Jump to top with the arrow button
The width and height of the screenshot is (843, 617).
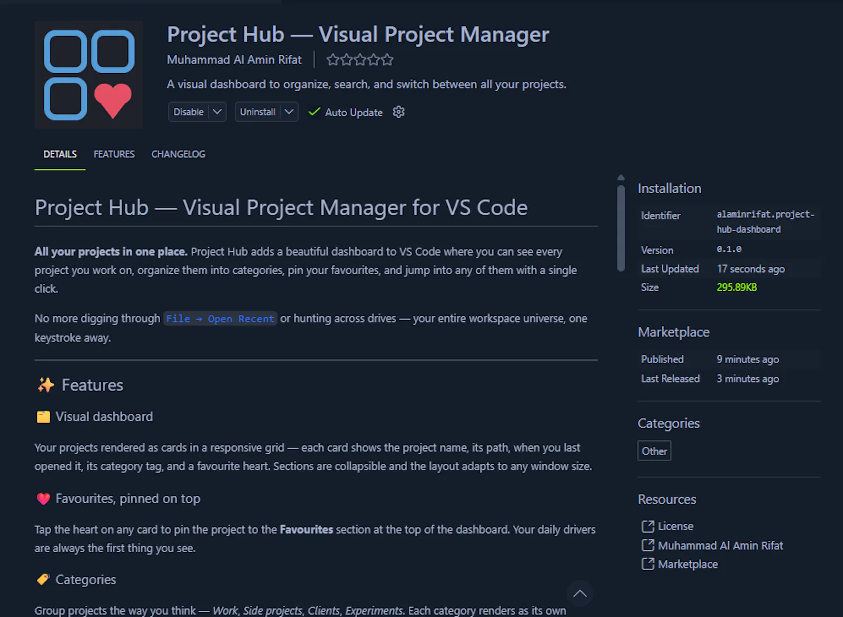point(580,594)
